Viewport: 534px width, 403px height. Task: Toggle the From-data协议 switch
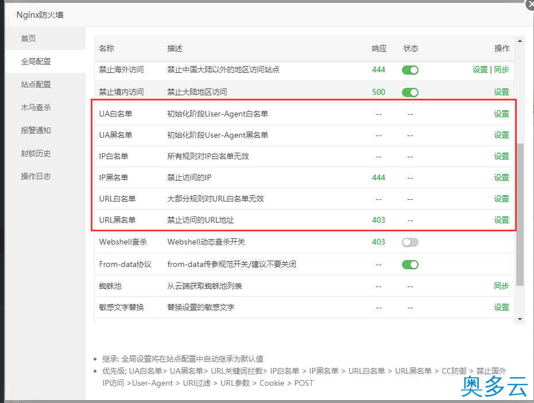pos(410,265)
